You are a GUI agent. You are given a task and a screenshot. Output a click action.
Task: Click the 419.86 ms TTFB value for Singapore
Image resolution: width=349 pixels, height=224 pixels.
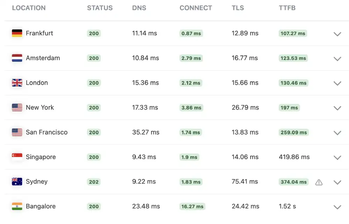tap(294, 157)
